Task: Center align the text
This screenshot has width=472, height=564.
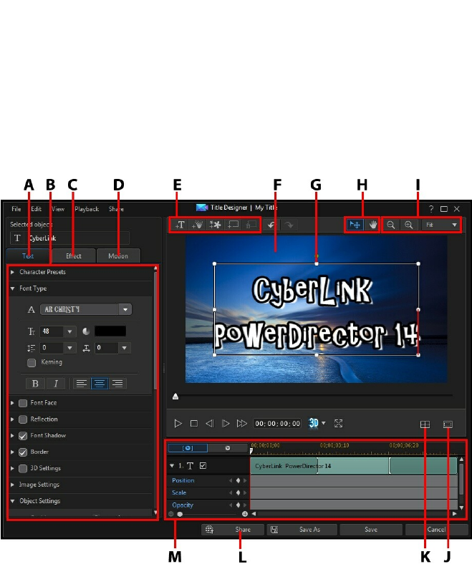Action: point(100,384)
